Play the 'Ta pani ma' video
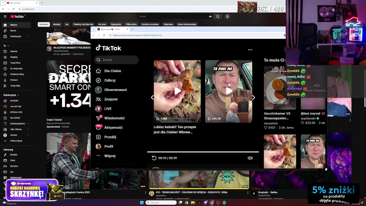Screen dimensions: 366x206 tap(229, 91)
